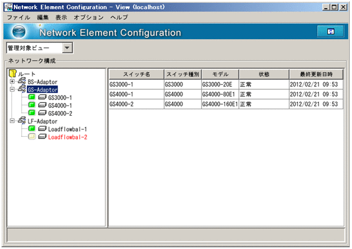
Task: Click the root folder icon in tree
Action: [x=13, y=74]
